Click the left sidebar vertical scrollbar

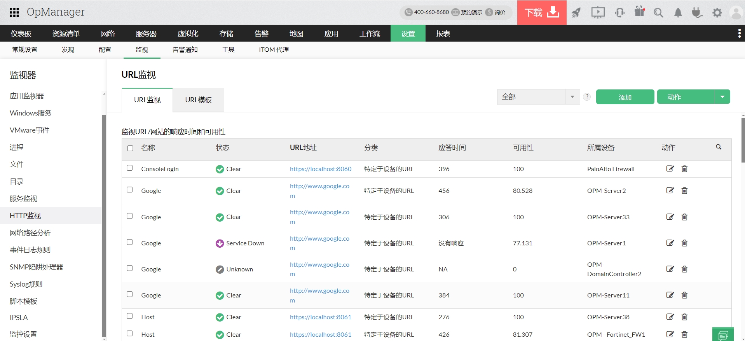(104, 226)
